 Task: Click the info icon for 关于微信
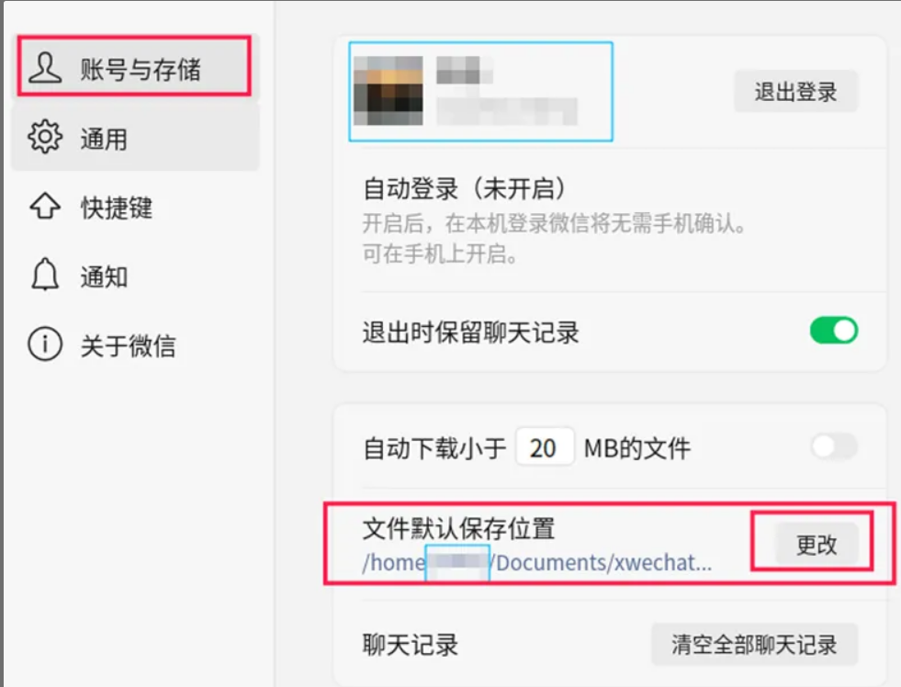tap(45, 343)
